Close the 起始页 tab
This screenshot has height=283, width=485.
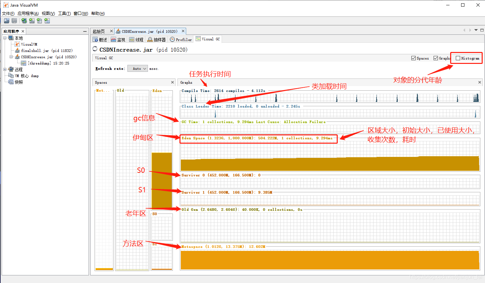point(111,31)
